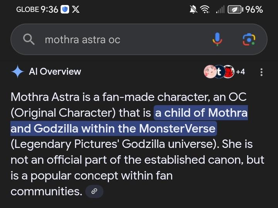Viewport: 278px width, 208px height.
Task: Open the link chip after 'communities.'
Action: 94,191
